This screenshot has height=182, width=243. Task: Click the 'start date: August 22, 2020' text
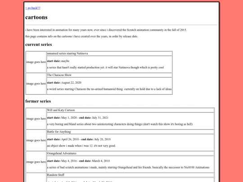(64, 83)
